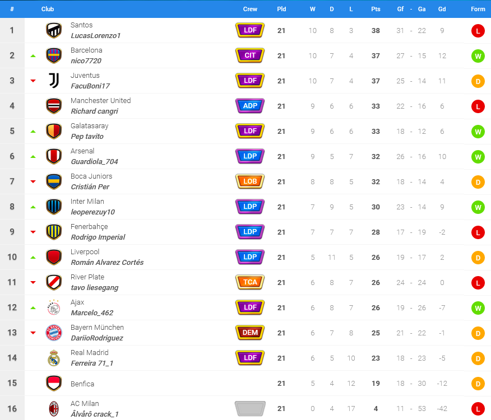Sort standings by Gd column header
Screen dimensions: 491x420
pos(442,9)
